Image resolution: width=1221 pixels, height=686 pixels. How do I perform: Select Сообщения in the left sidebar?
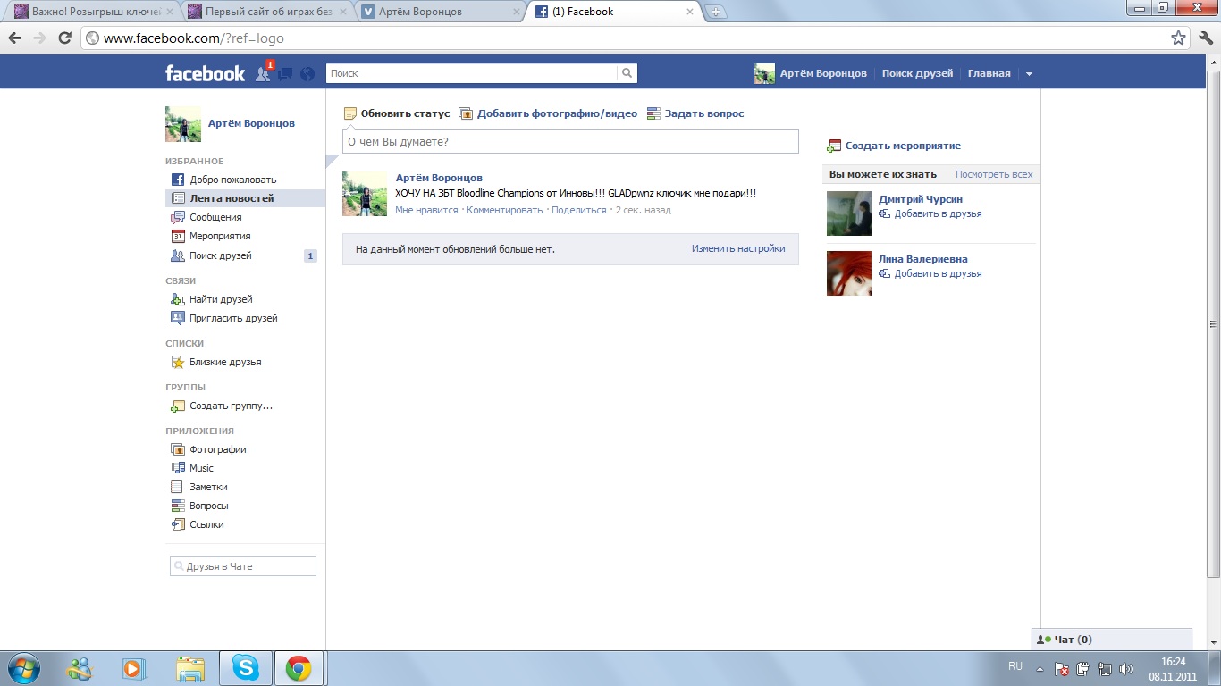(215, 217)
